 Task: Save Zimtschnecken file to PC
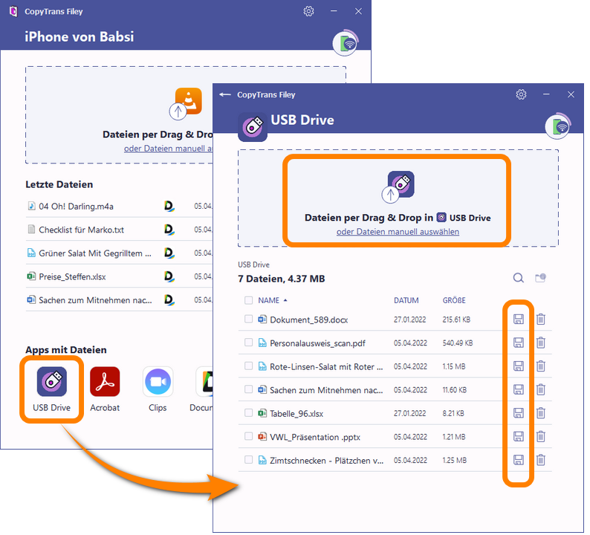pos(519,460)
